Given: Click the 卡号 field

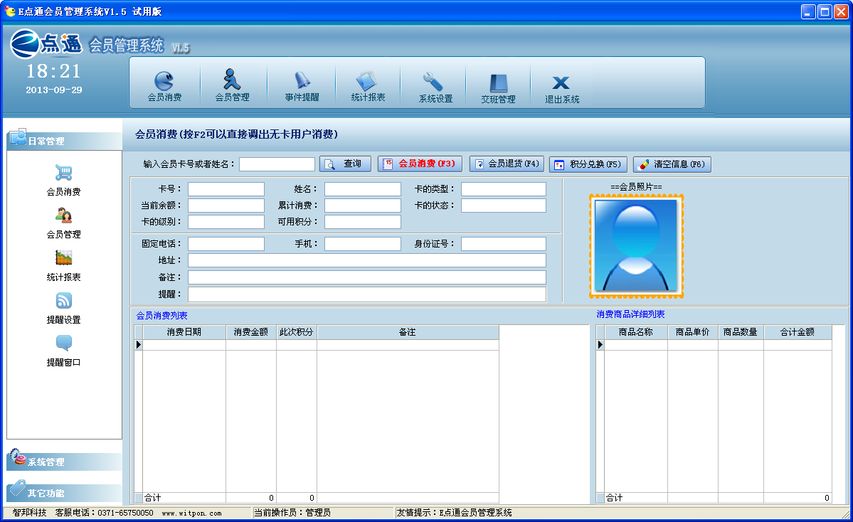Looking at the screenshot, I should 226,188.
